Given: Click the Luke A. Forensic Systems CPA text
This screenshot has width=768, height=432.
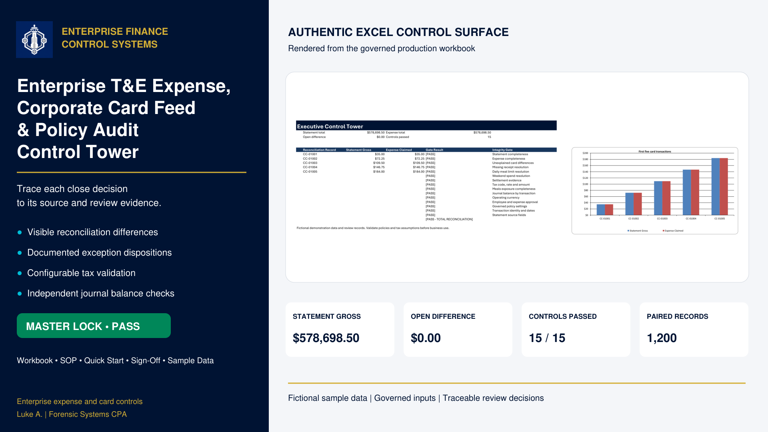Looking at the screenshot, I should point(72,414).
